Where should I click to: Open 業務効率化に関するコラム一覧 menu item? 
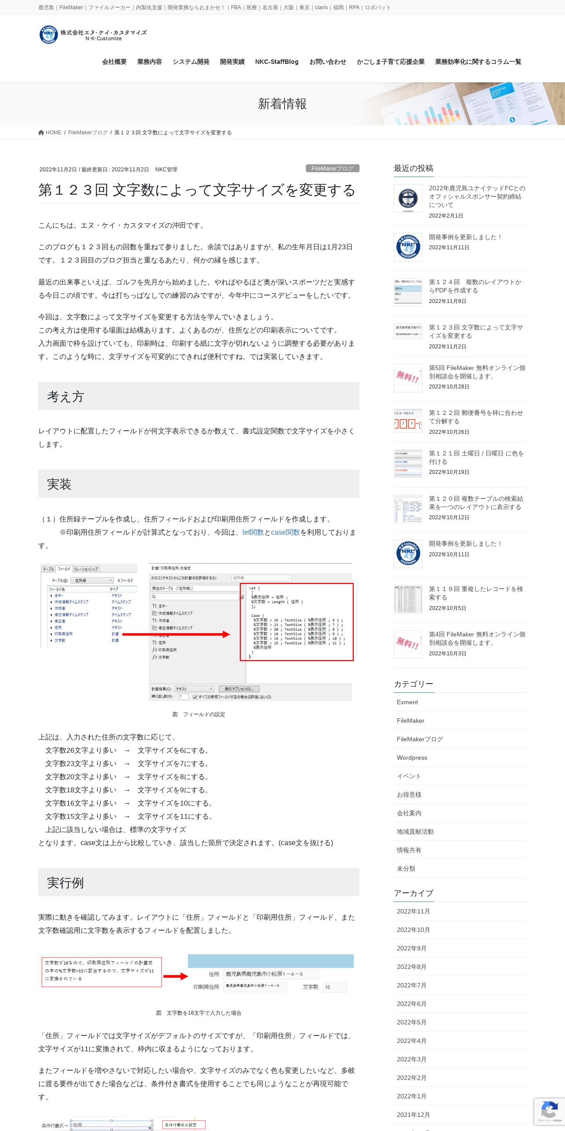[x=478, y=62]
